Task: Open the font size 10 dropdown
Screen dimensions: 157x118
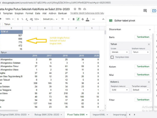Action: tap(65, 19)
